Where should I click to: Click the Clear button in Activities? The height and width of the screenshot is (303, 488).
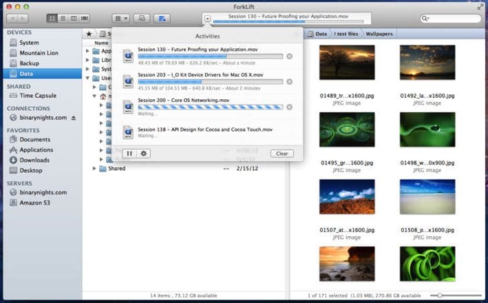point(282,154)
